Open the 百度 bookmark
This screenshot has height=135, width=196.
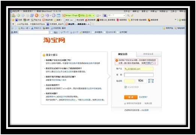click(x=18, y=20)
